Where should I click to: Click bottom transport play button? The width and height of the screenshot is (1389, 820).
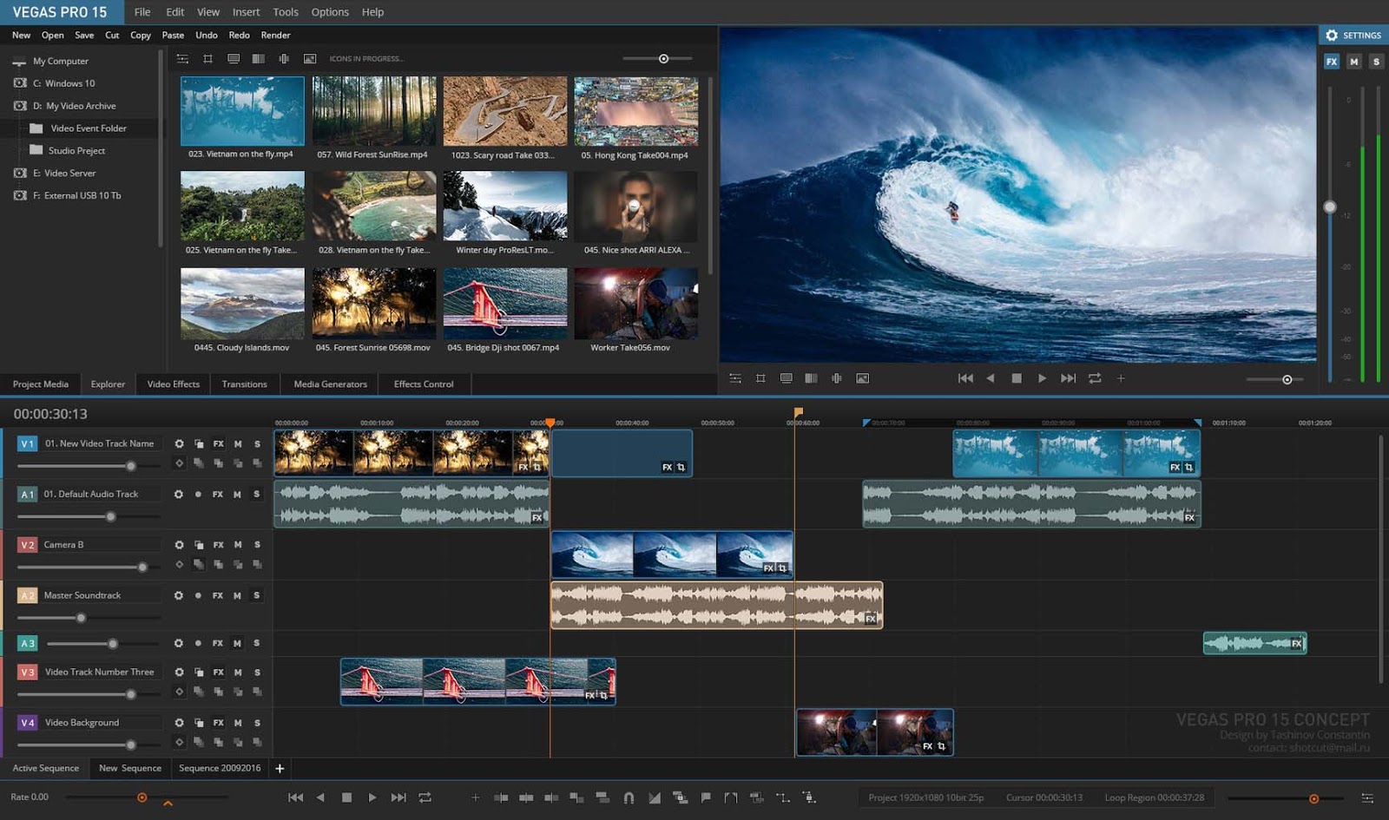coord(372,797)
